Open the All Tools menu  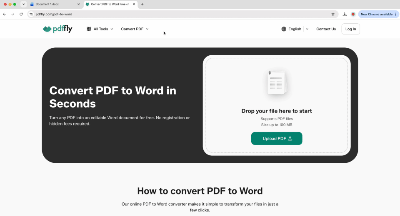[x=100, y=29]
